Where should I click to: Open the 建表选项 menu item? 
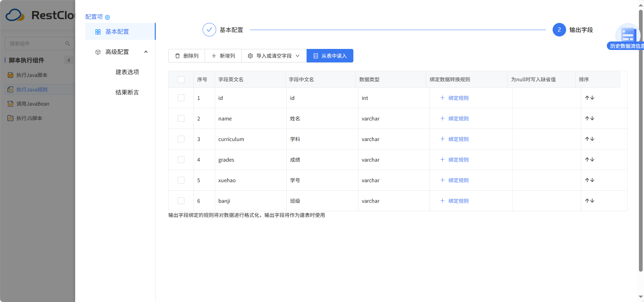[x=127, y=72]
